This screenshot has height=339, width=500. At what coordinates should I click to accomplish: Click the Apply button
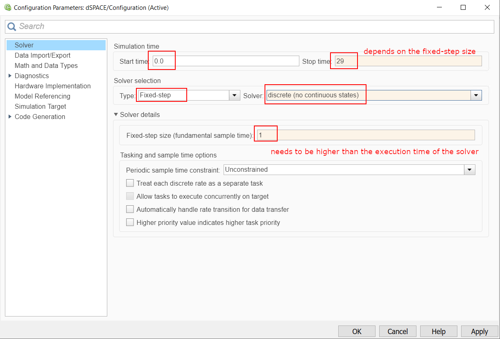pos(479,331)
